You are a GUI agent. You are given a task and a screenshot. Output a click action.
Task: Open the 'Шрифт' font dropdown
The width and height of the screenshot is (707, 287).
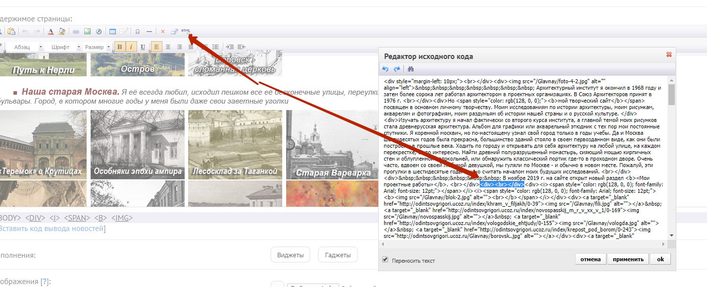tap(64, 47)
